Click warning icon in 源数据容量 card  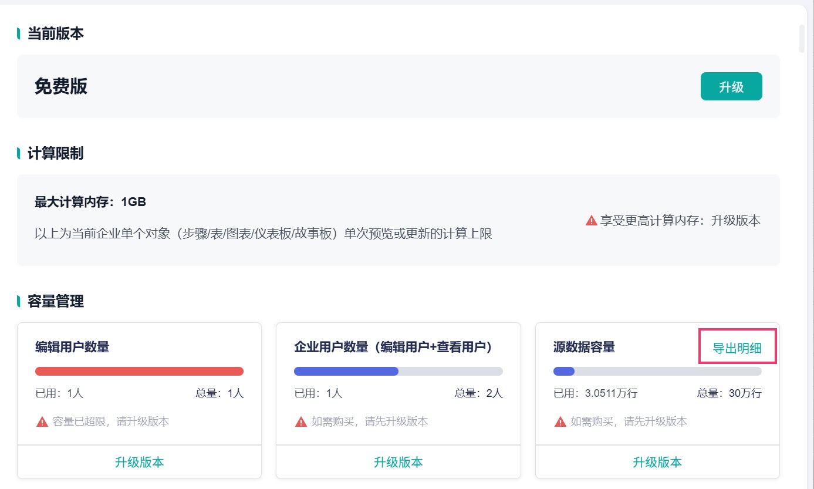(x=560, y=421)
